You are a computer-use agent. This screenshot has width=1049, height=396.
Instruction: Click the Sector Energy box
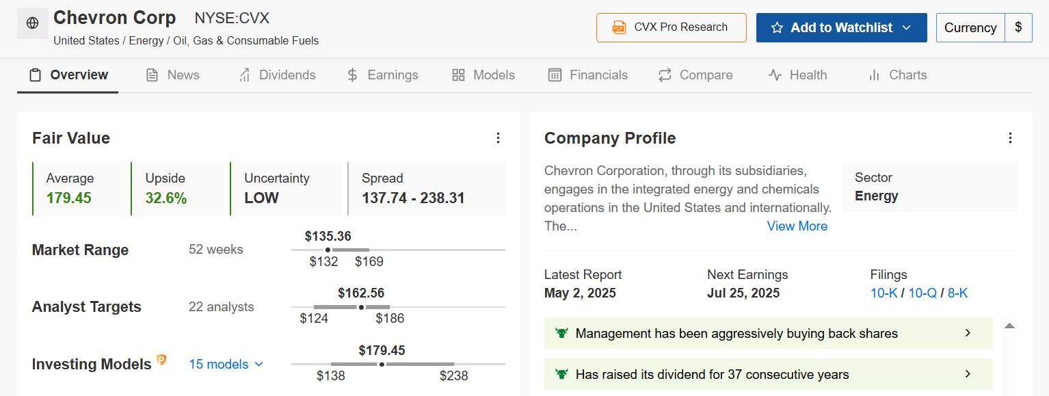click(x=930, y=187)
